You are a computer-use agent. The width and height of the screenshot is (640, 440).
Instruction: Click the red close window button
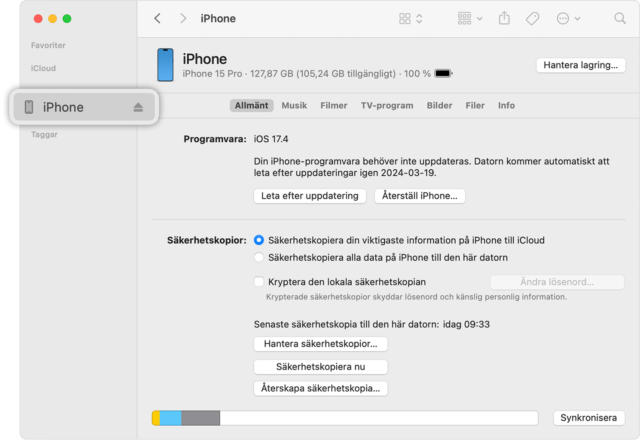click(38, 19)
